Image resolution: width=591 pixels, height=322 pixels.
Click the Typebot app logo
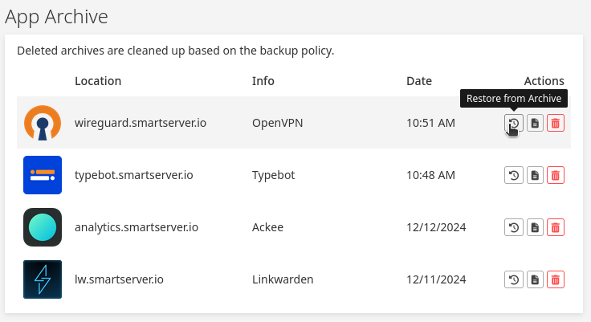pyautogui.click(x=43, y=175)
